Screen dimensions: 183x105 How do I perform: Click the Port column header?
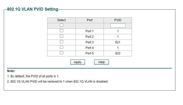90,20
